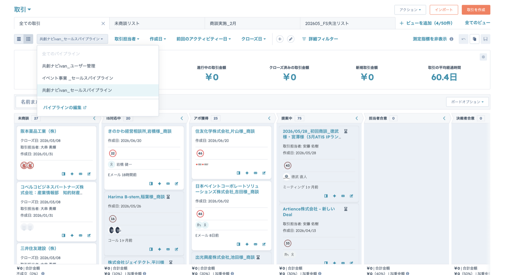The width and height of the screenshot is (505, 275).
Task: Open 作成日 filter dropdown
Action: pyautogui.click(x=158, y=39)
